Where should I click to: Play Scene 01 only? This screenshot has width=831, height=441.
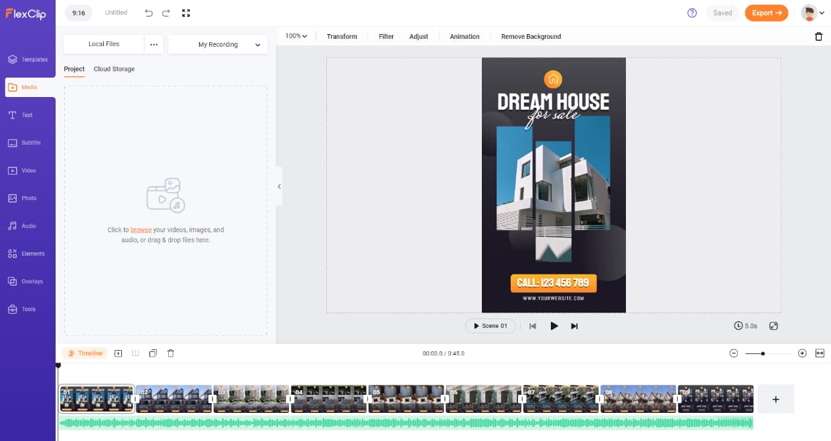(491, 326)
